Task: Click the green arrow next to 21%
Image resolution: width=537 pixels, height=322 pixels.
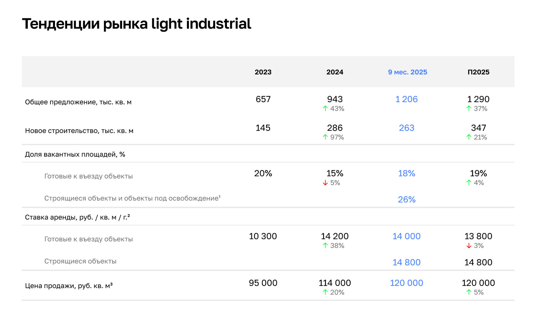Action: pyautogui.click(x=469, y=137)
